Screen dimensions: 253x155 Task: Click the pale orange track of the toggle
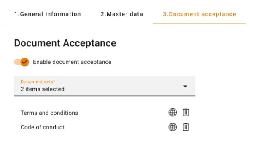(17, 62)
